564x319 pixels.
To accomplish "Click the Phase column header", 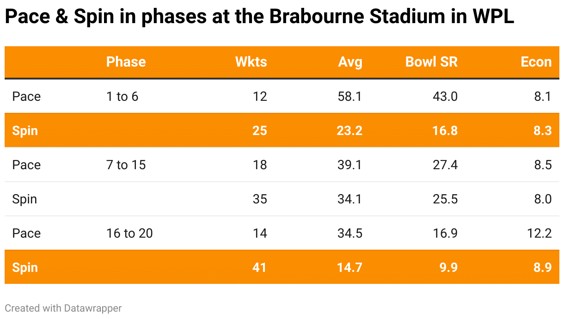I will (x=126, y=62).
